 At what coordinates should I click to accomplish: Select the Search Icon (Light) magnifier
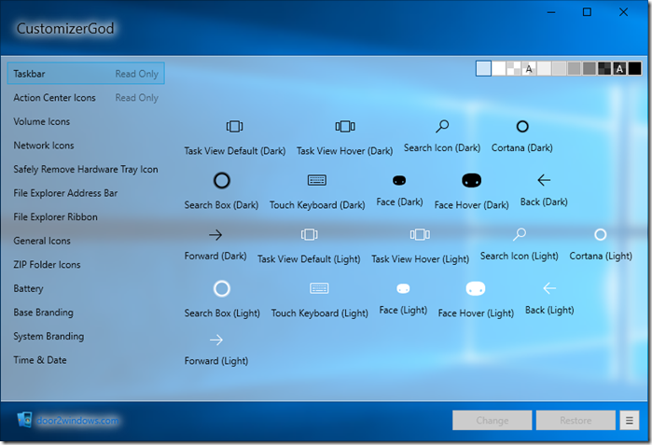520,234
